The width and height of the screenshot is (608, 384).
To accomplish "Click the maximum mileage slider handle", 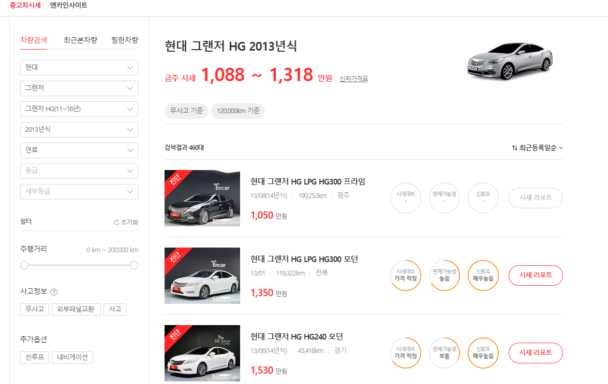I will tap(134, 265).
